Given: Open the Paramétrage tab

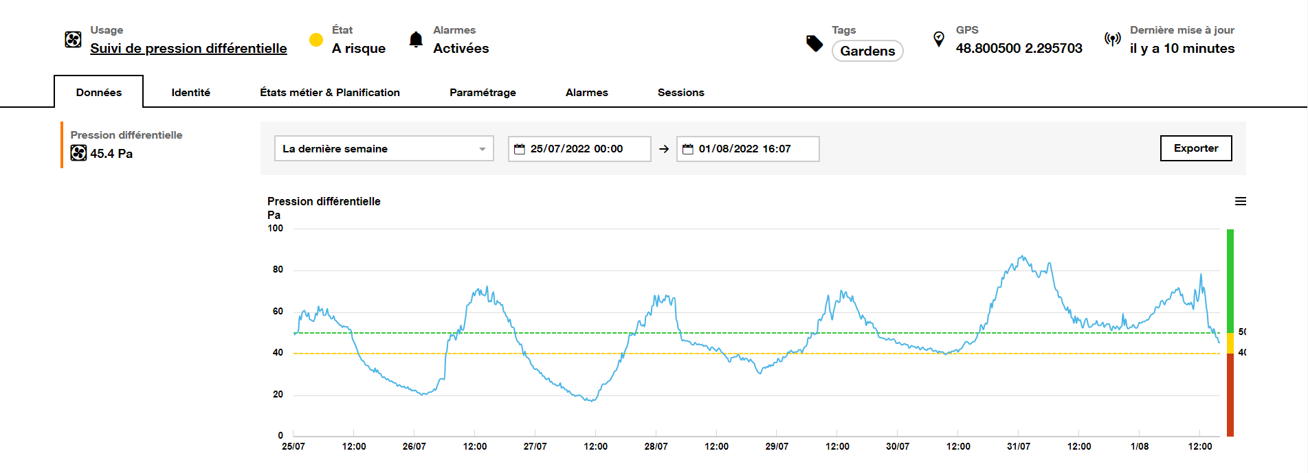Looking at the screenshot, I should [x=483, y=93].
